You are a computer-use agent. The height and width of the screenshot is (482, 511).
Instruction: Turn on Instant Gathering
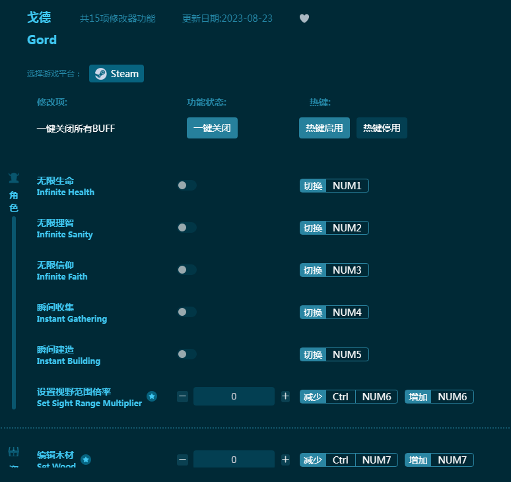[187, 312]
